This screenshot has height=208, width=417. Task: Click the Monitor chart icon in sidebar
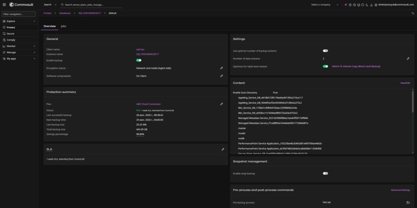pos(4,46)
